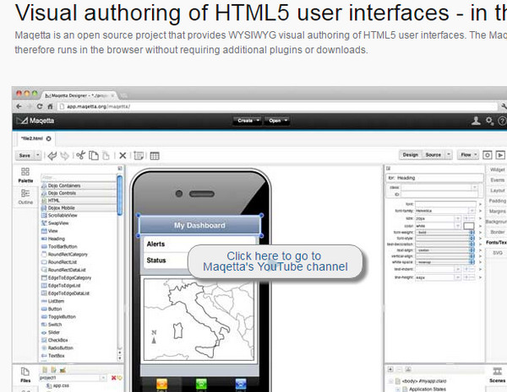This screenshot has height=392, width=507.
Task: Open the Outline panel icon
Action: point(25,196)
